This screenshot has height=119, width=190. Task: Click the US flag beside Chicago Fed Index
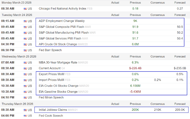click(x=25, y=9)
